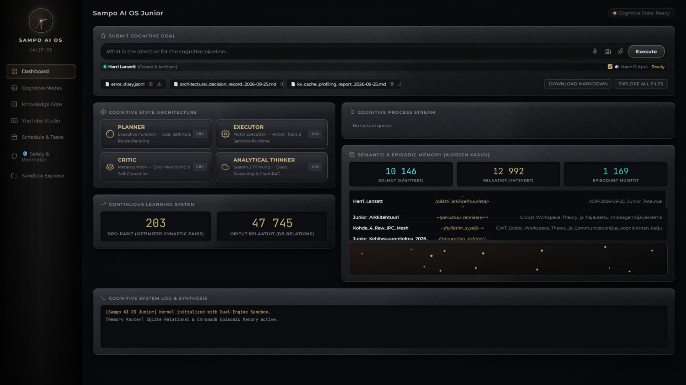Click the microphone icon in goal input
The image size is (686, 385).
595,52
